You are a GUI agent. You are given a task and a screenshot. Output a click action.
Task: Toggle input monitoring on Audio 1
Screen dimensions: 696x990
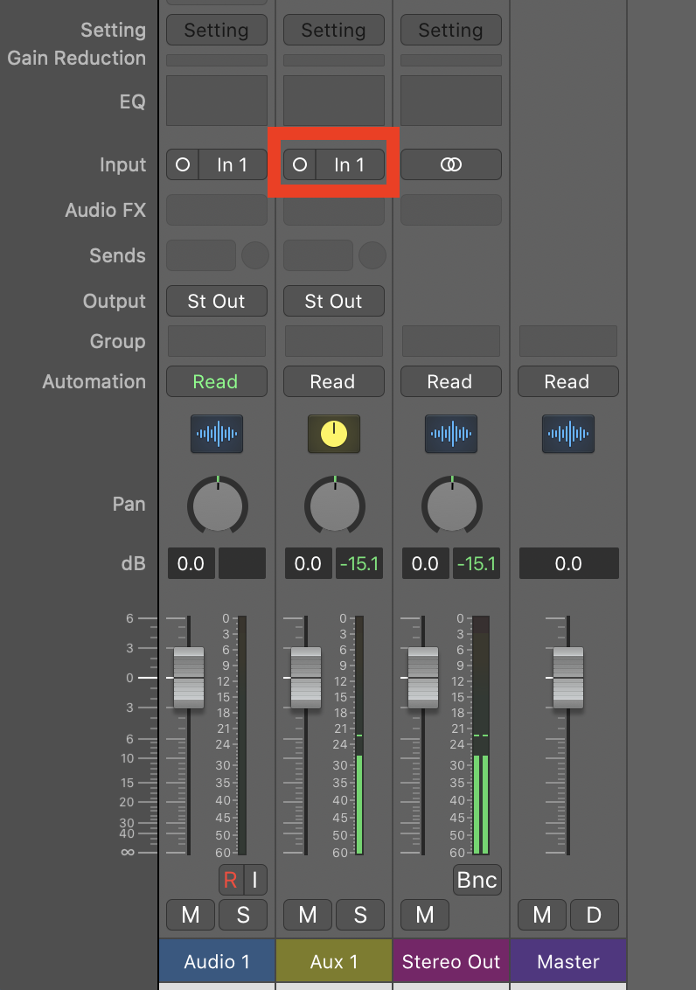tap(255, 880)
